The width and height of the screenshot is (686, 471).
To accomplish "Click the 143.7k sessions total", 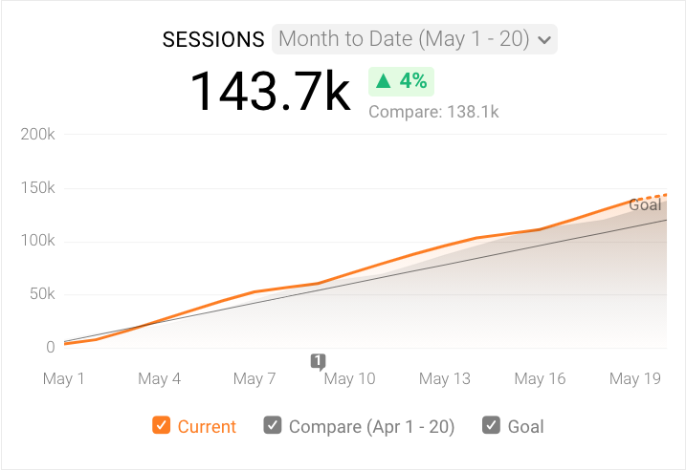I will click(x=270, y=92).
